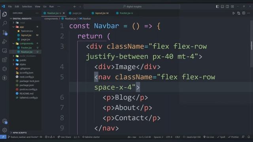Go forward with the right arrow
253x142 pixels.
[80, 7]
